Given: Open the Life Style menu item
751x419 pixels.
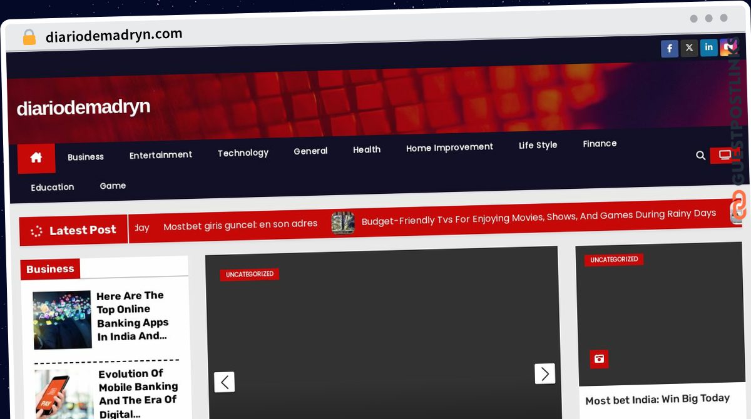Looking at the screenshot, I should click(538, 145).
